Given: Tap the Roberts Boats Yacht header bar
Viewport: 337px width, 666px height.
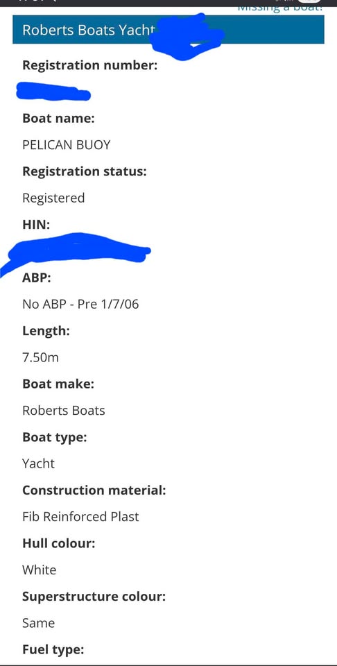Looking at the screenshot, I should coord(168,30).
